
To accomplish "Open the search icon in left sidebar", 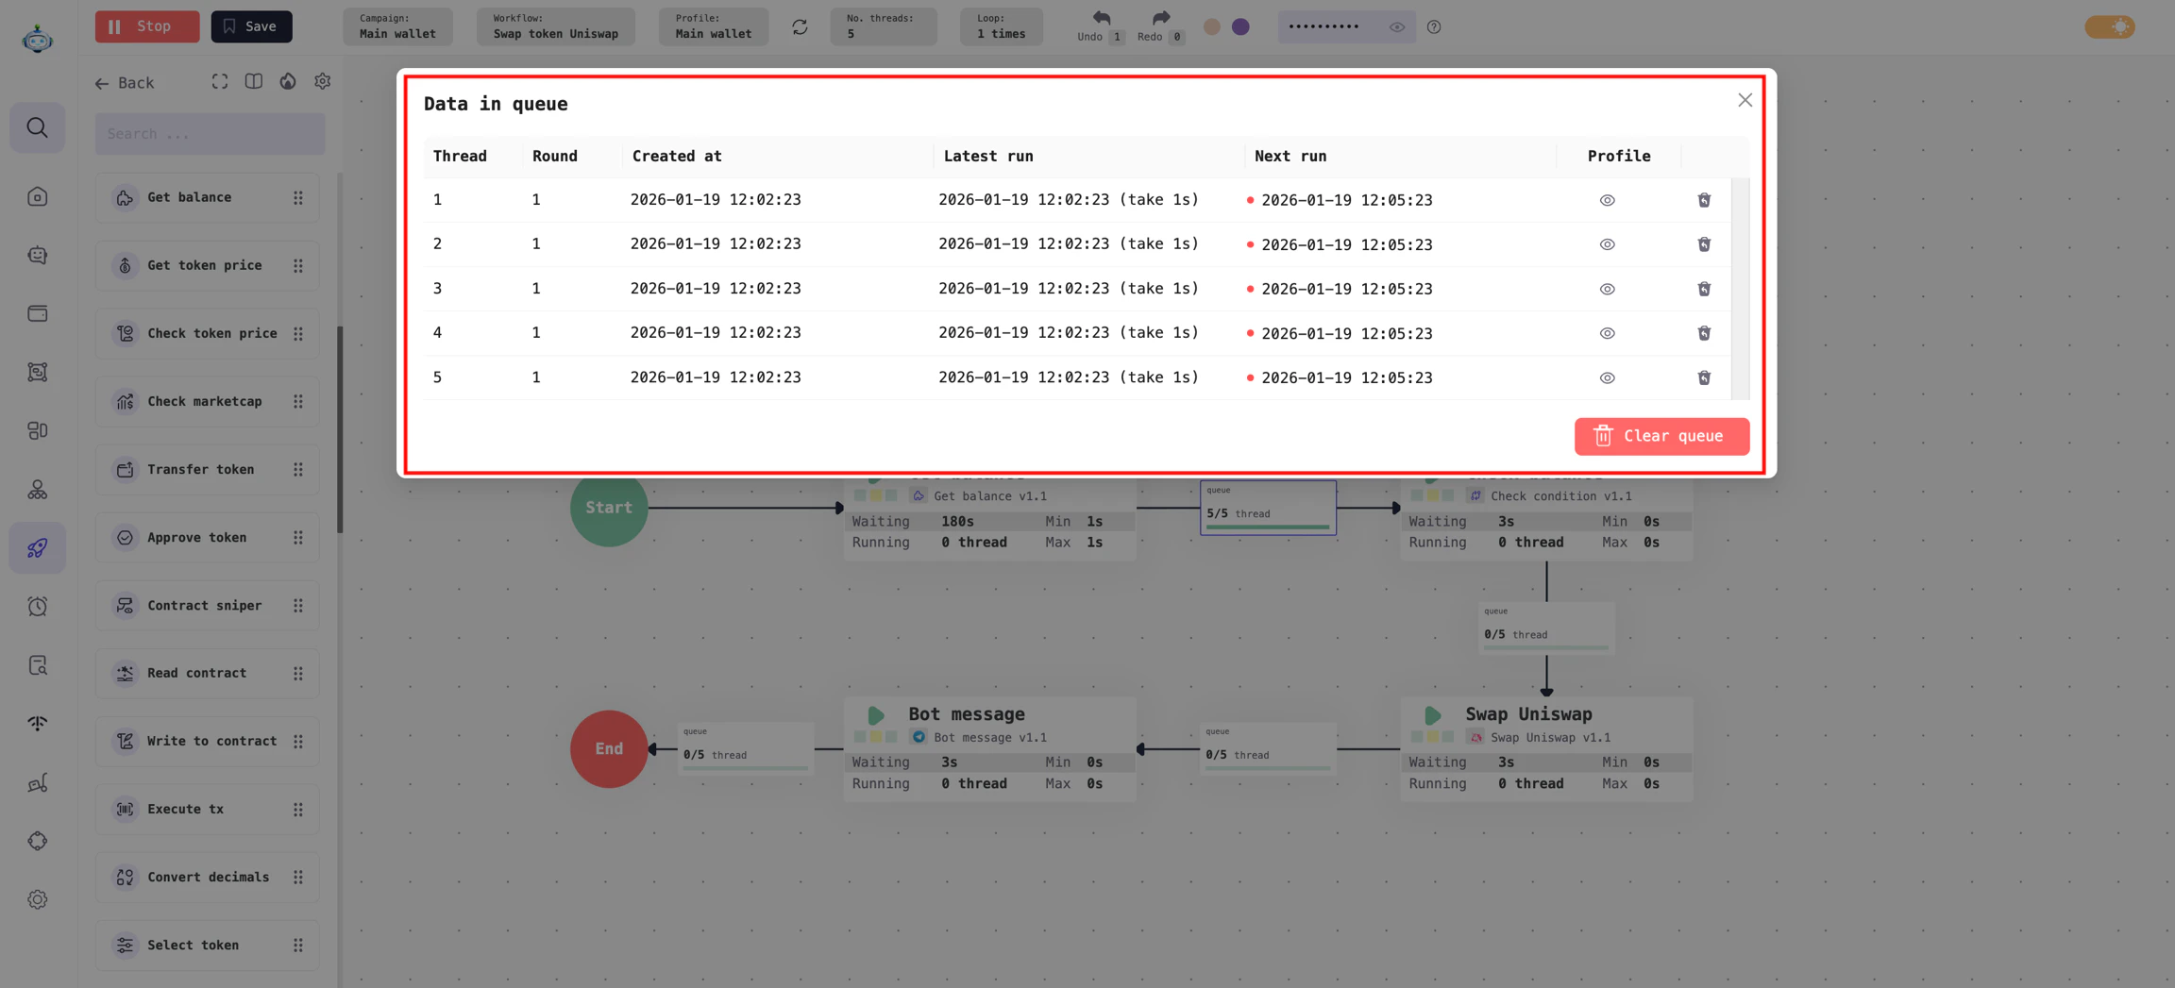I will [38, 127].
